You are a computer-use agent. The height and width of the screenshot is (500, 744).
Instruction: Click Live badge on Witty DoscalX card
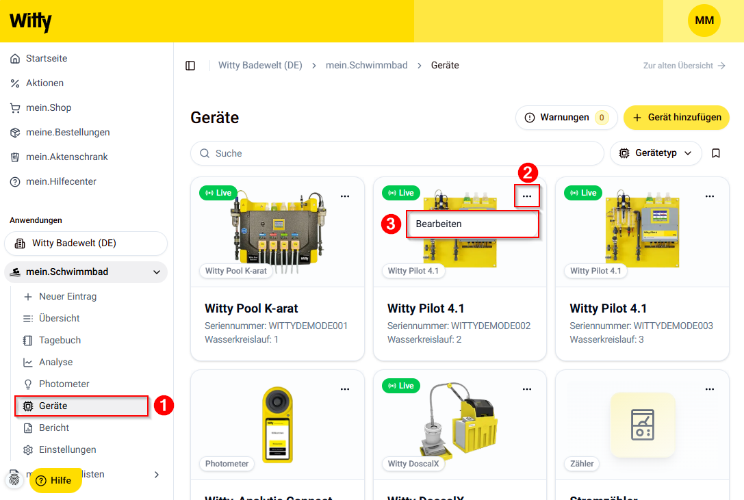(x=401, y=386)
